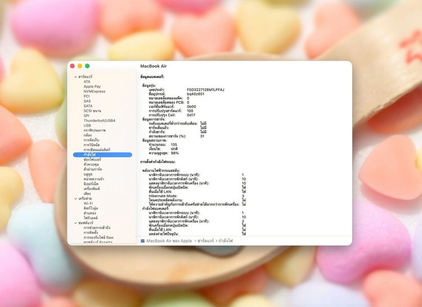Click charge state value 31
This screenshot has width=422, height=307.
(202, 136)
